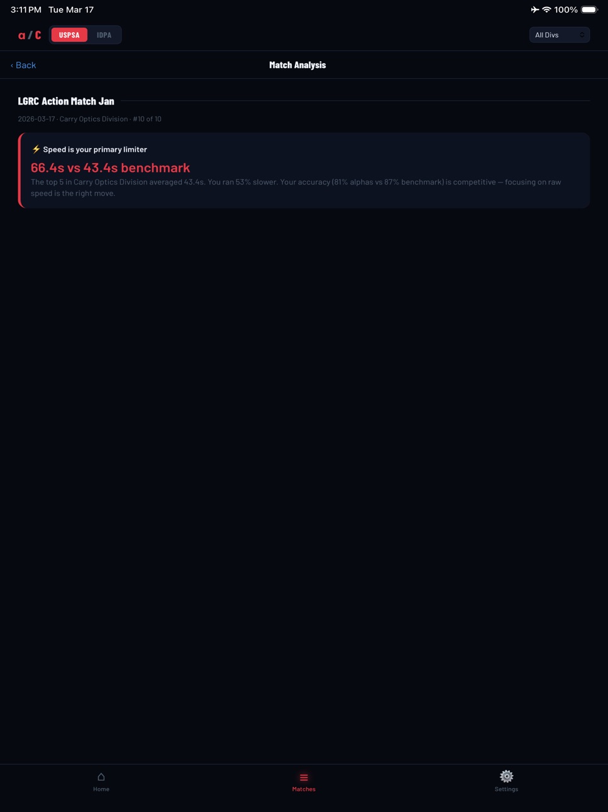
Task: Switch to USPSA mode
Action: click(x=69, y=35)
